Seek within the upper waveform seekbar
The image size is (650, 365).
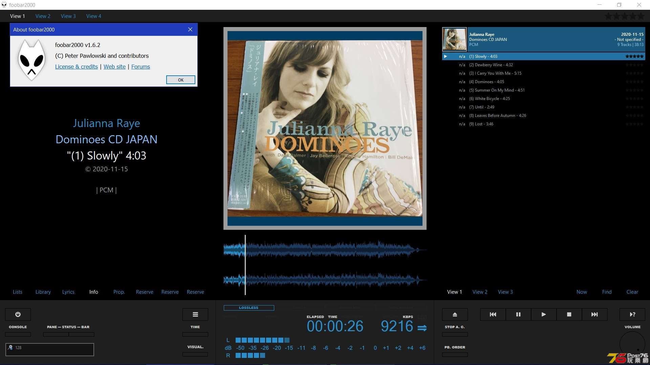coord(325,250)
